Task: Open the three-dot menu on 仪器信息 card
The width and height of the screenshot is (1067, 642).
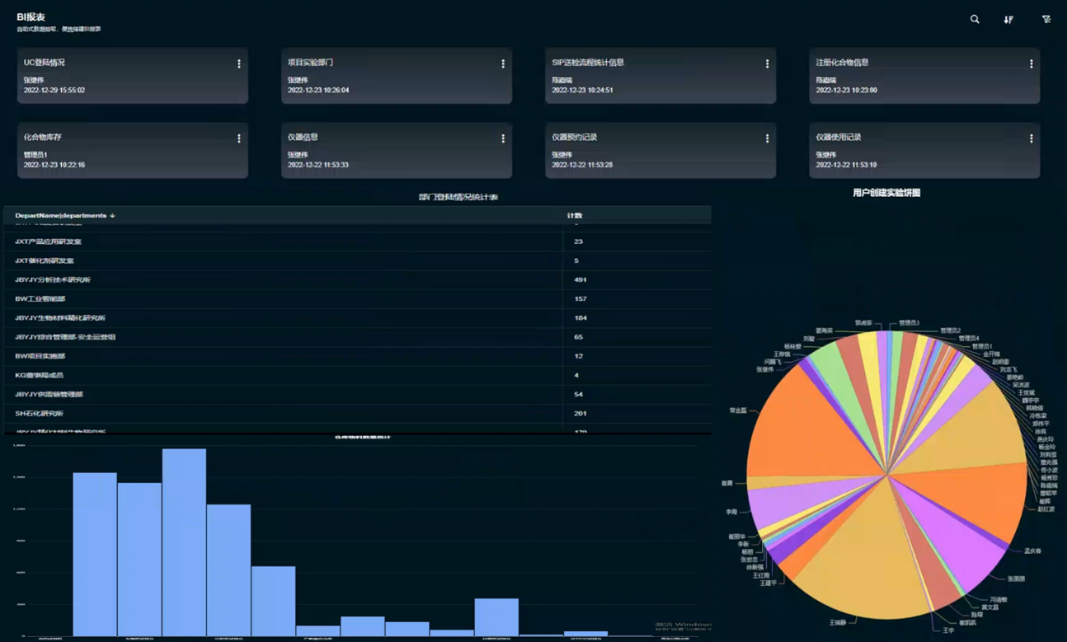Action: pyautogui.click(x=503, y=138)
